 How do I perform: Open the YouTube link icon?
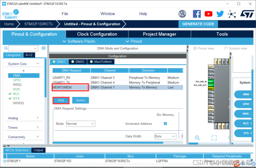(x=209, y=14)
